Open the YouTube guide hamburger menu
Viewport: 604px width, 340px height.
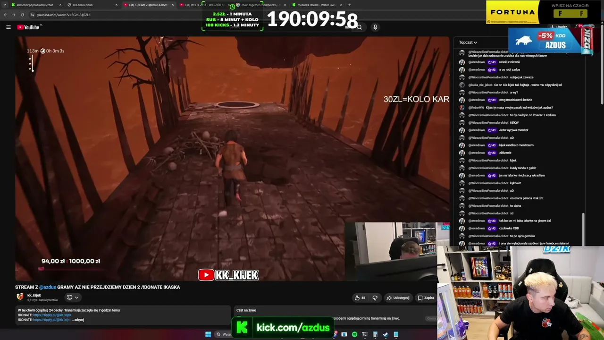8,27
